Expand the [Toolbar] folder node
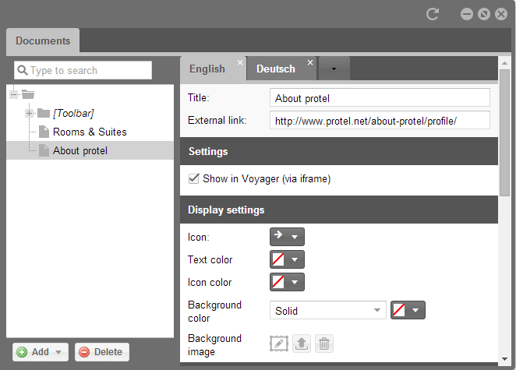The height and width of the screenshot is (370, 516). (30, 114)
